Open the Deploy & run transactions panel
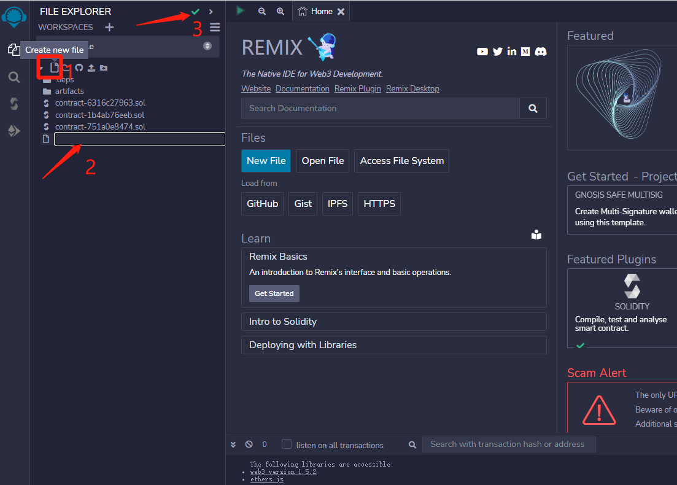 [14, 130]
